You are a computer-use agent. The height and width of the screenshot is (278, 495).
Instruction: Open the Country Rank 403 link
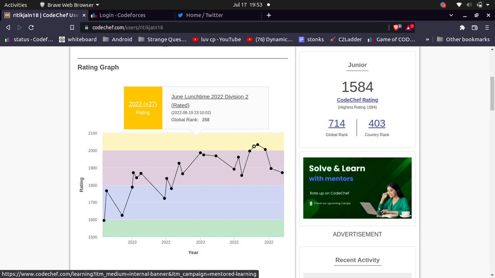click(x=377, y=123)
